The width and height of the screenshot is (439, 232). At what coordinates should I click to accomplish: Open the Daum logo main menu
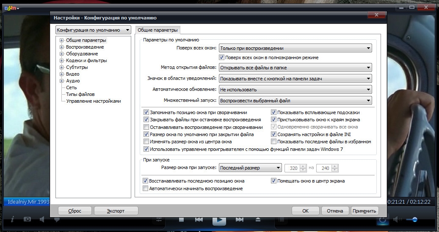(x=11, y=8)
